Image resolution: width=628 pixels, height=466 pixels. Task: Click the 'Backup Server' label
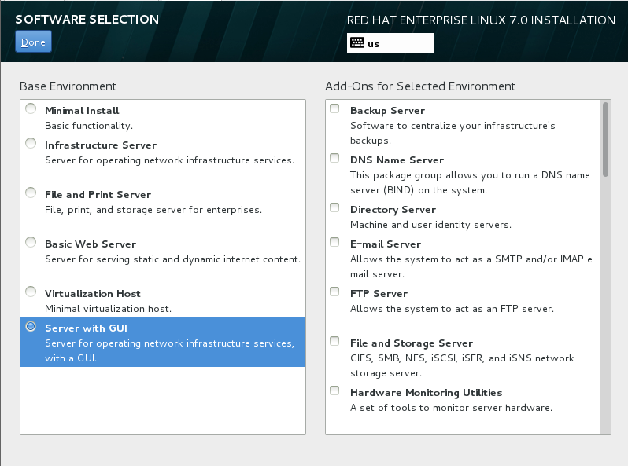388,110
